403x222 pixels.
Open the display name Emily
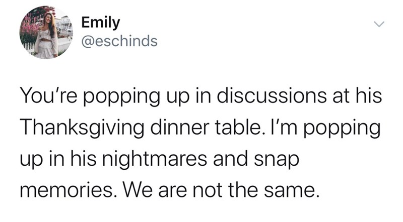pyautogui.click(x=100, y=23)
